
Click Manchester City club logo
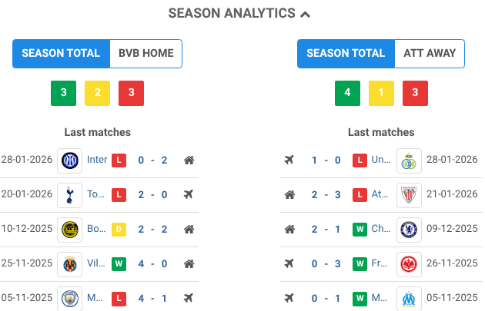pyautogui.click(x=70, y=298)
